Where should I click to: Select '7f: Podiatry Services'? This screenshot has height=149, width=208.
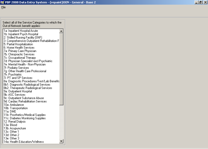coord(31,68)
